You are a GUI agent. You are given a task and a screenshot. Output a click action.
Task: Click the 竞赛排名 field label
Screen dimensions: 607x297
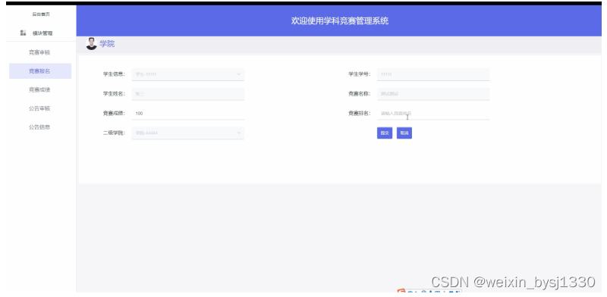(x=359, y=114)
